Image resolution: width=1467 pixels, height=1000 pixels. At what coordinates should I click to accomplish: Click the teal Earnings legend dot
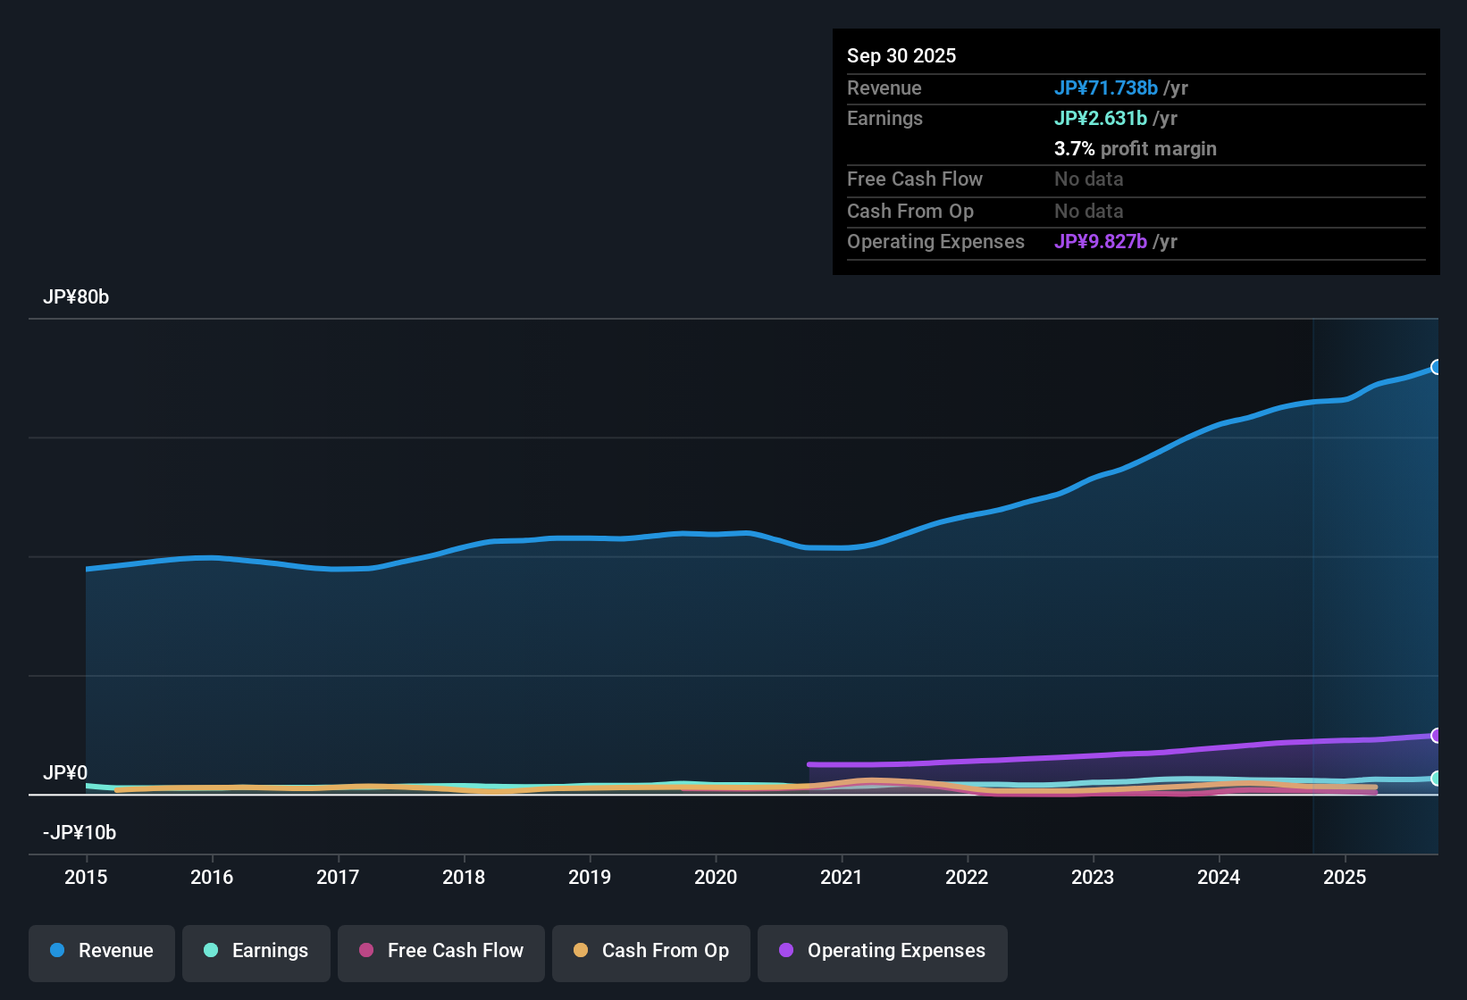212,951
